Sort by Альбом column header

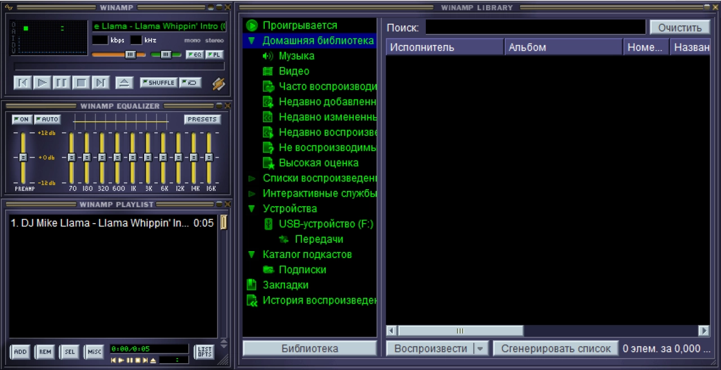tap(564, 47)
